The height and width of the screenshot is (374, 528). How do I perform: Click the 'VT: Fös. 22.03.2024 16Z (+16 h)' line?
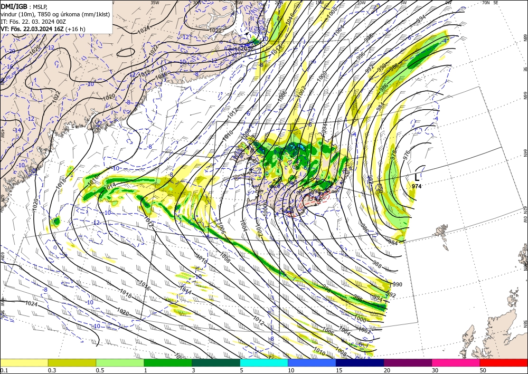coord(43,29)
